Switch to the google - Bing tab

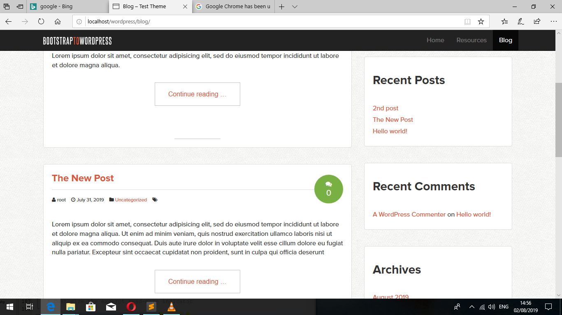[68, 7]
